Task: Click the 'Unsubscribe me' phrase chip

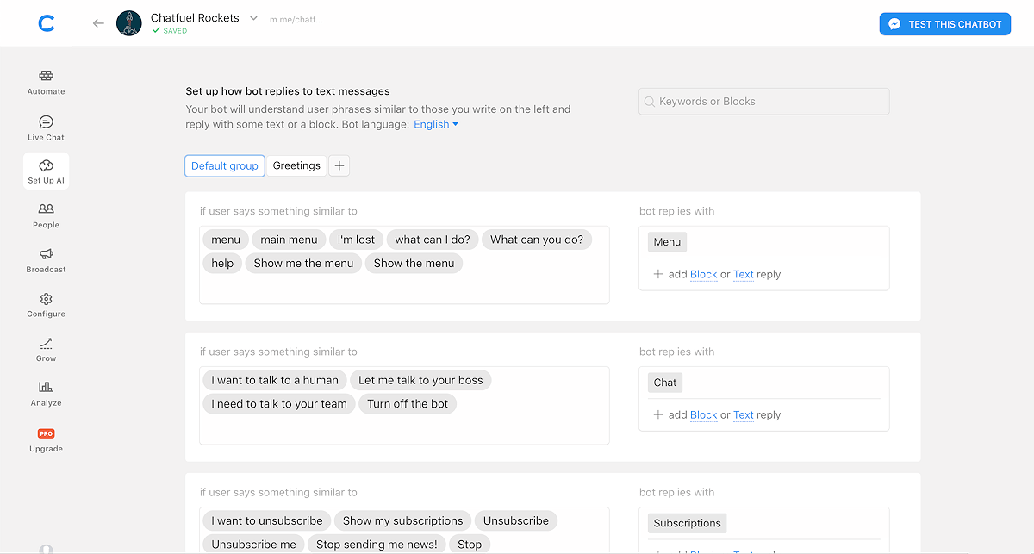Action: pos(253,544)
